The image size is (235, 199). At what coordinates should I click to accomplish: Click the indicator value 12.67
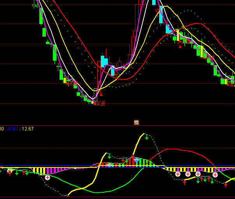28,129
